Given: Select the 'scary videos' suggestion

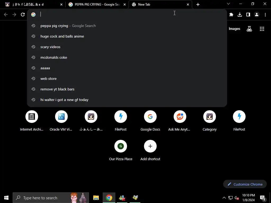Looking at the screenshot, I should point(127,47).
